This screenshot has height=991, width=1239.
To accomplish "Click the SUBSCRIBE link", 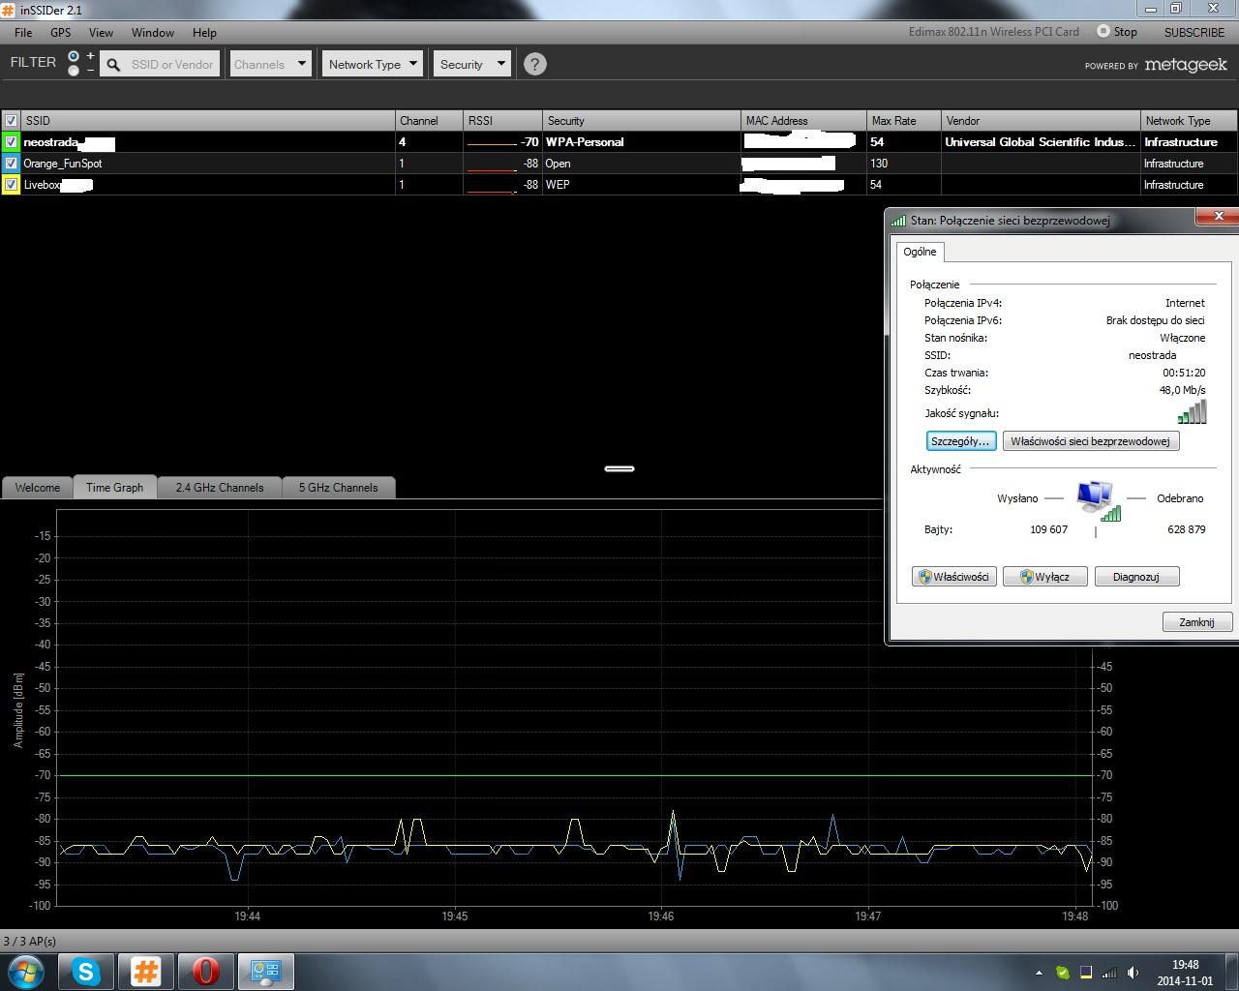I will click(1194, 32).
